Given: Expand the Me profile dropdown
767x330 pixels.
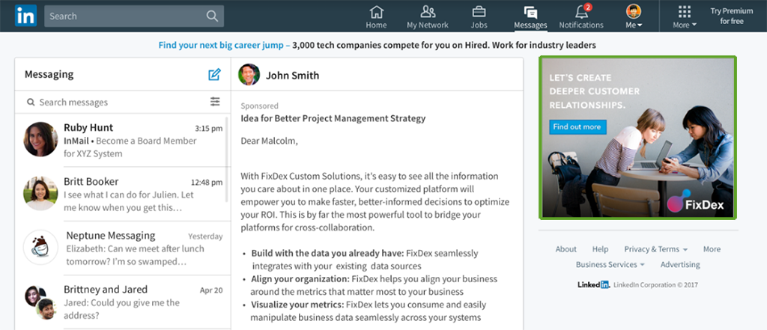Looking at the screenshot, I should (634, 16).
